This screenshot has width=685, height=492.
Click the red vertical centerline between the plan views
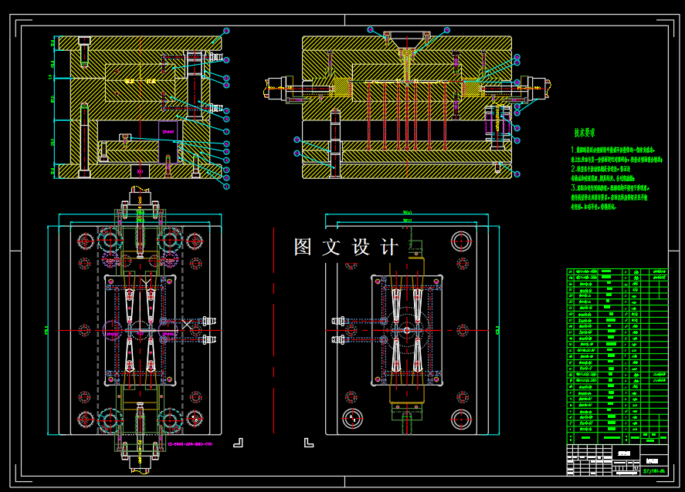[x=274, y=330]
